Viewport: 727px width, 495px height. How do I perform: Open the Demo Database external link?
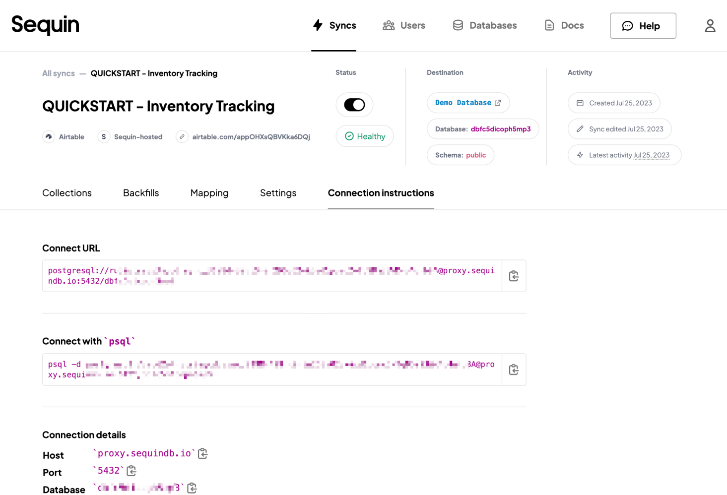[x=468, y=103]
